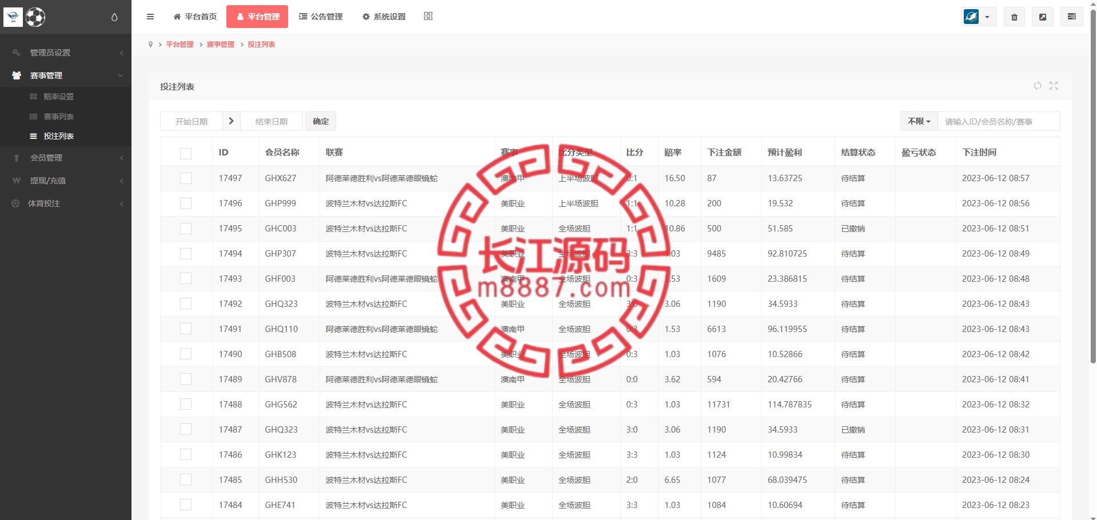Click the water drop theme icon
Screen dimensions: 1097x520
point(114,17)
